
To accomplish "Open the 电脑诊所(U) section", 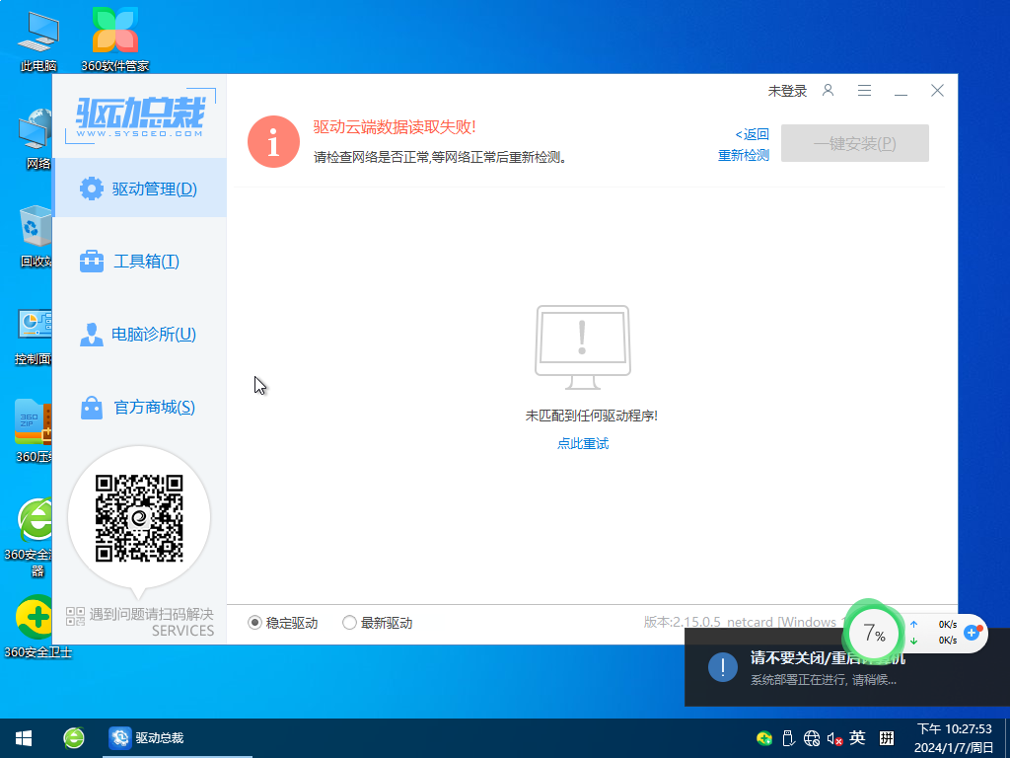I will click(139, 334).
